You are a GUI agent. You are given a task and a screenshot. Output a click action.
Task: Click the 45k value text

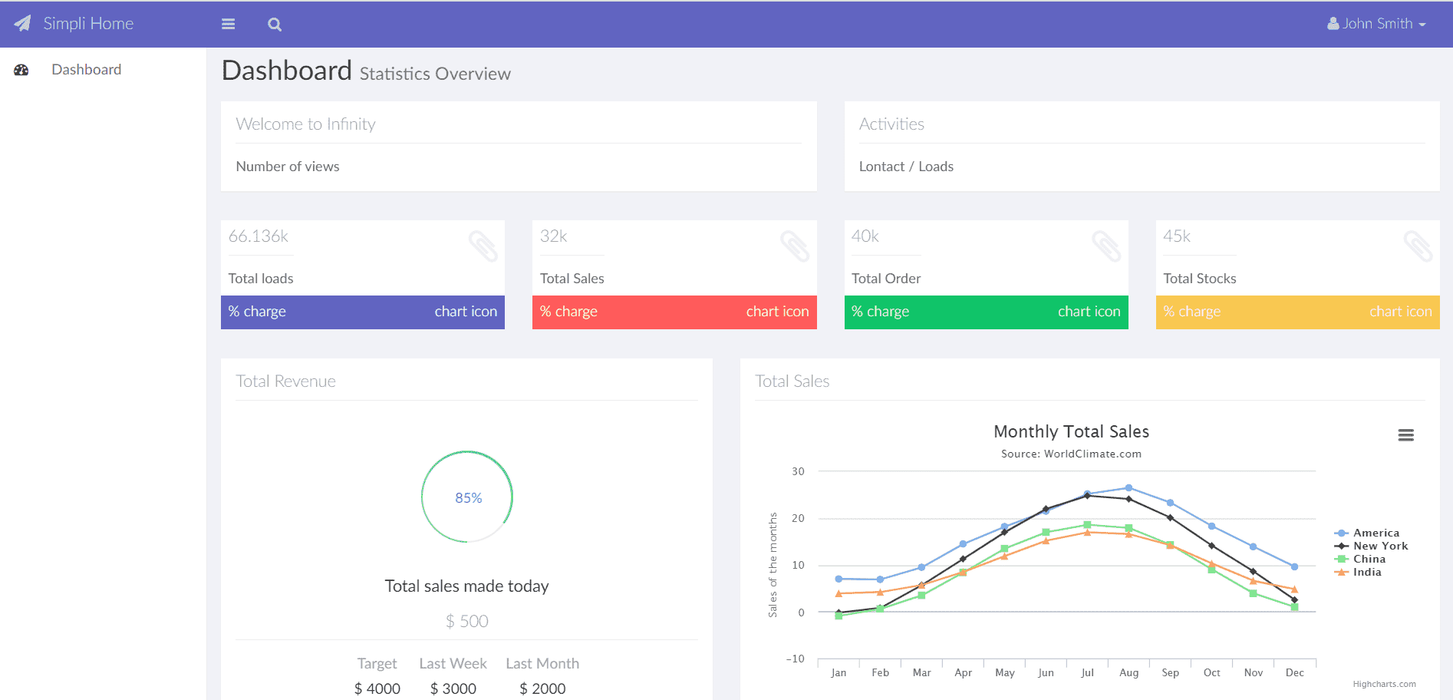1177,236
